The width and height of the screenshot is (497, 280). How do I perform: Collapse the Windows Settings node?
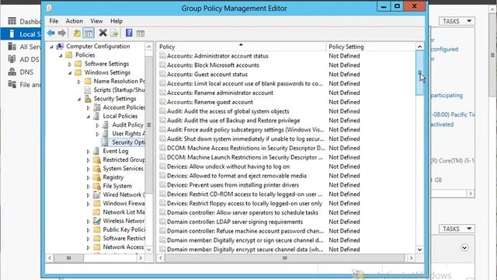pyautogui.click(x=70, y=72)
